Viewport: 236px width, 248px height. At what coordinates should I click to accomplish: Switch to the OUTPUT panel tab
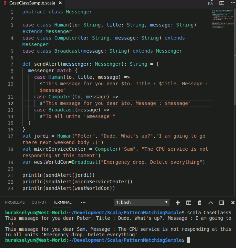pos(39,202)
